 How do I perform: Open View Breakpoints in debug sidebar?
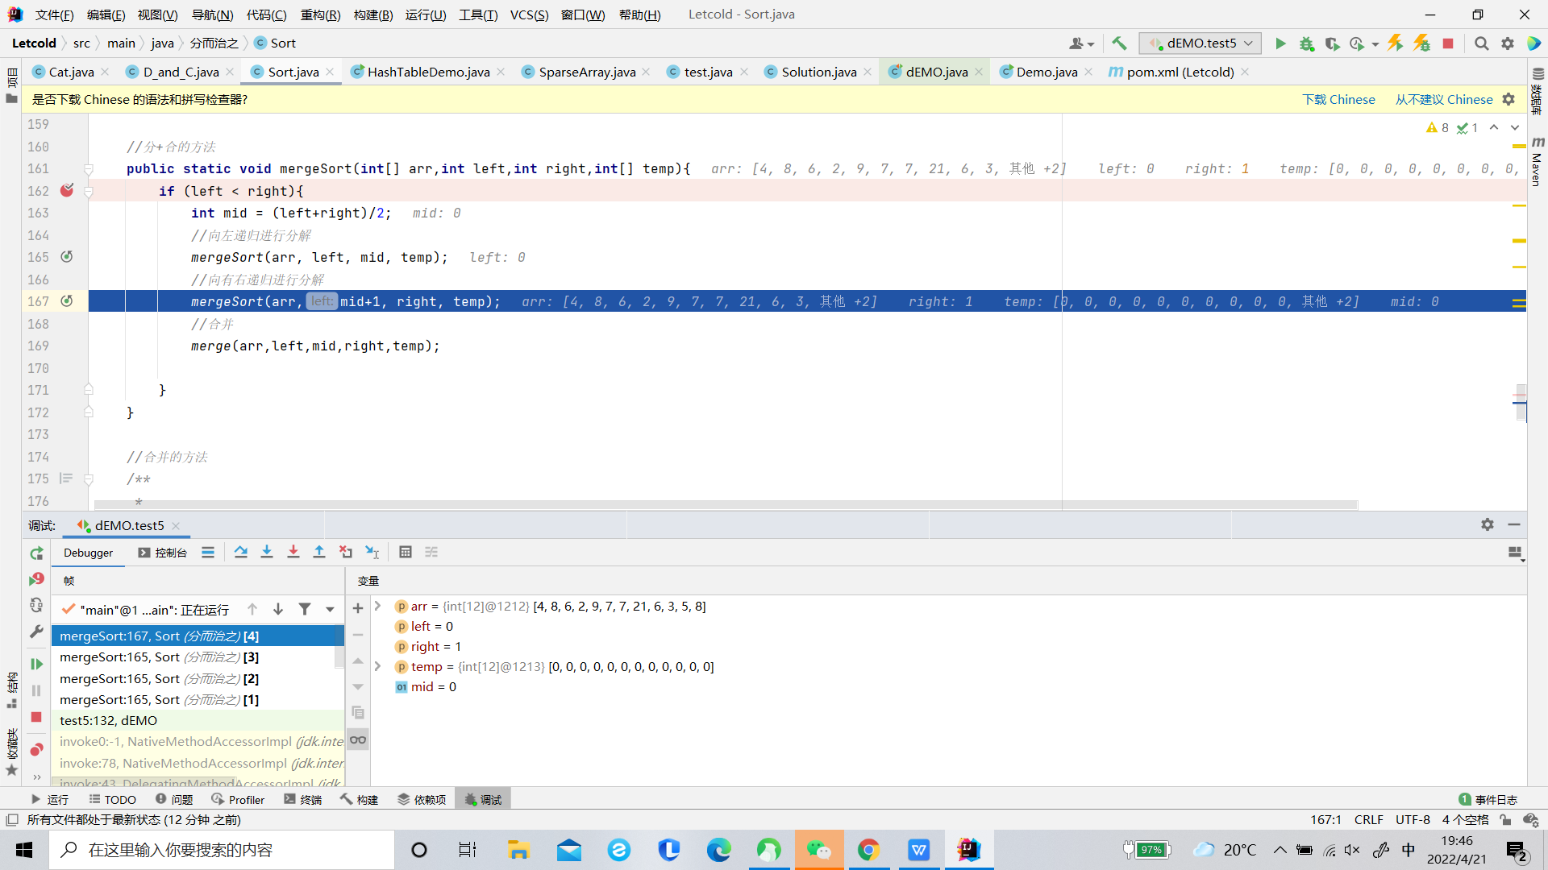[36, 749]
